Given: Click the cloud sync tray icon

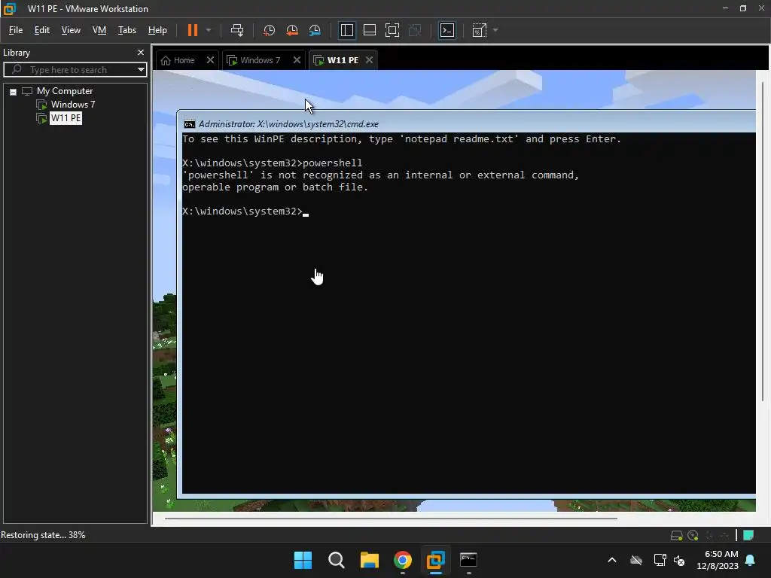Looking at the screenshot, I should 636,560.
